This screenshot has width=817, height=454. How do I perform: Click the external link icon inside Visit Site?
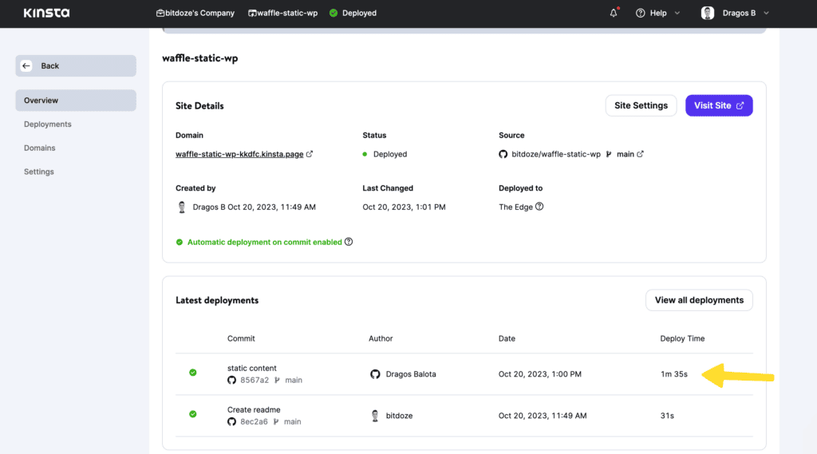click(740, 106)
